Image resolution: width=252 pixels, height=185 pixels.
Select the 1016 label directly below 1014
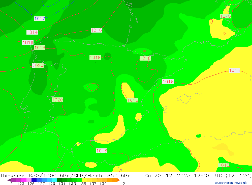[28, 42]
